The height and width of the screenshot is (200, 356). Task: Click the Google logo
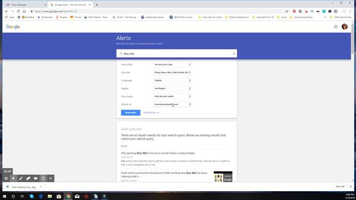point(13,27)
